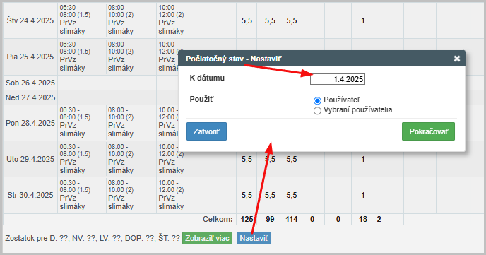Select the Vybraní používatelia radio option
The height and width of the screenshot is (255, 486).
tap(317, 110)
